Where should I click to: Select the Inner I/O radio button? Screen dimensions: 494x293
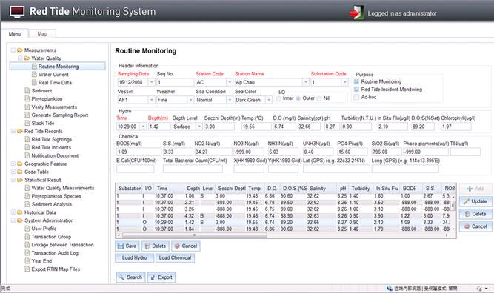pos(278,98)
